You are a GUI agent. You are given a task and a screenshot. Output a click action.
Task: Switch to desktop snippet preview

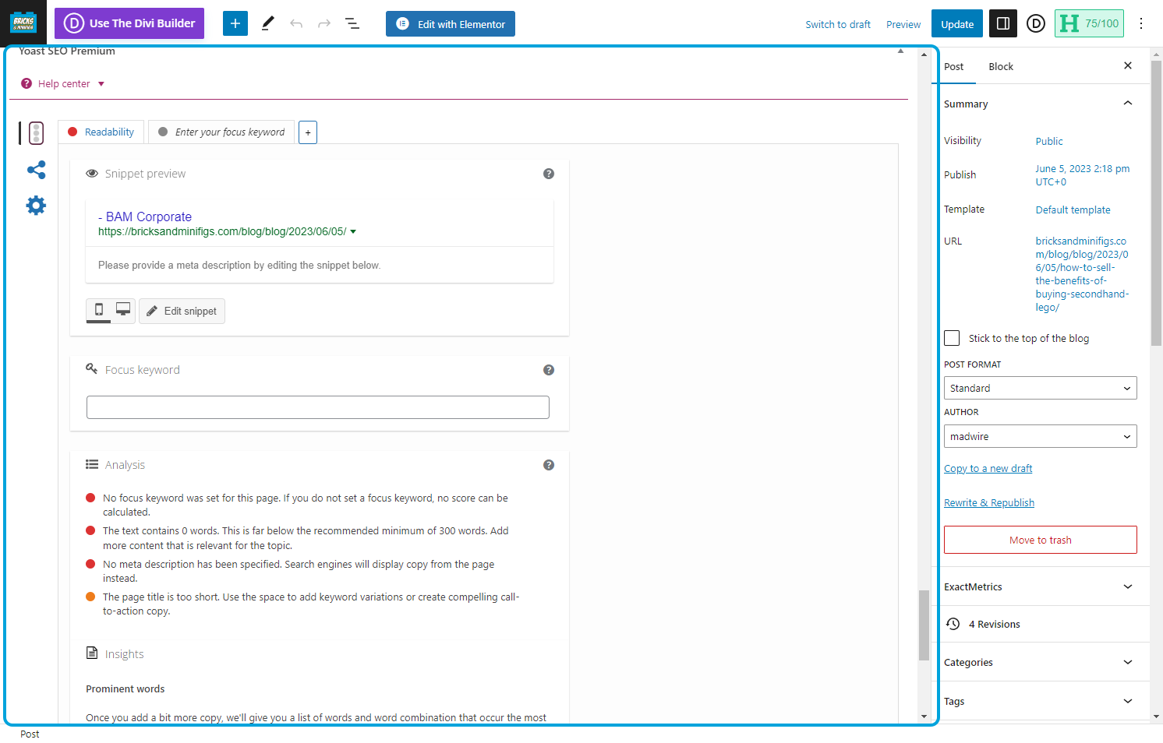(123, 310)
